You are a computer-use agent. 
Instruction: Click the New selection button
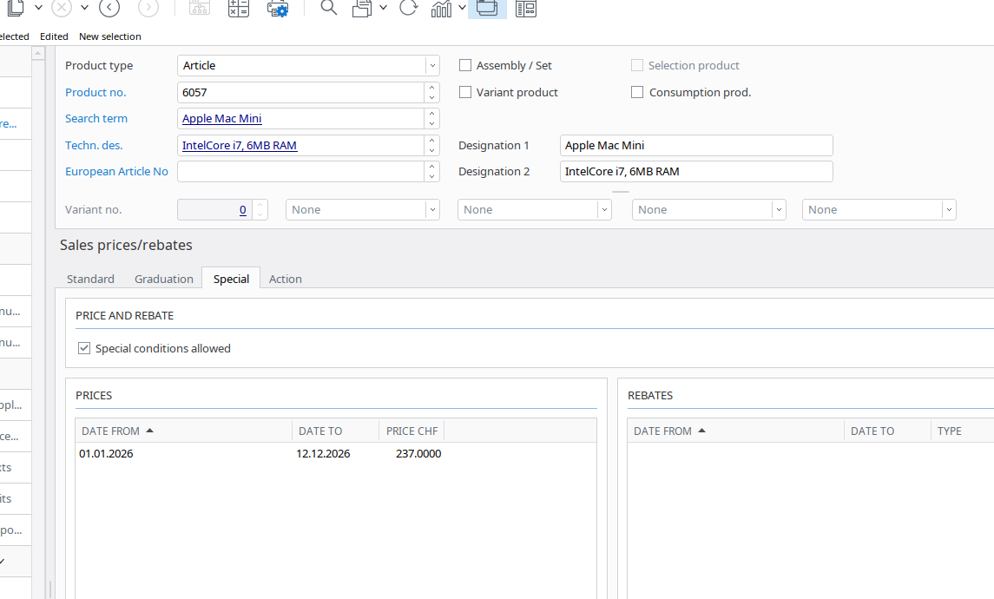(x=109, y=36)
